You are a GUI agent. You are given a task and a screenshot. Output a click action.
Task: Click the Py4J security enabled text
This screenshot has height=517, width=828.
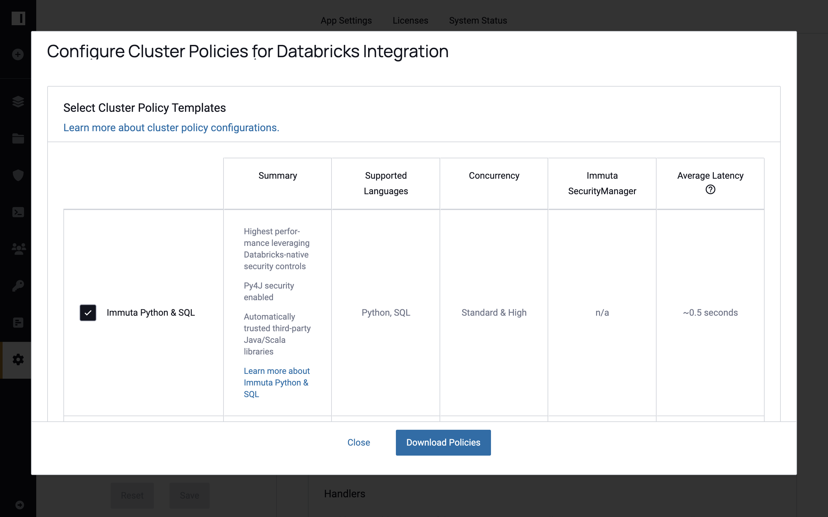coord(269,291)
